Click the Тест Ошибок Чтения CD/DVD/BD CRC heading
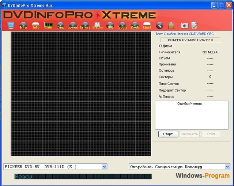This screenshot has width=234, height=186. (x=185, y=34)
